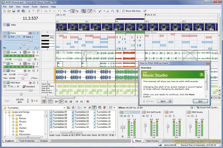Go to start of project
The width and height of the screenshot is (223, 148).
point(77,101)
